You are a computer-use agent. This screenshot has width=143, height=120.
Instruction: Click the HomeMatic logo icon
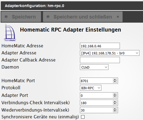coord(10,33)
